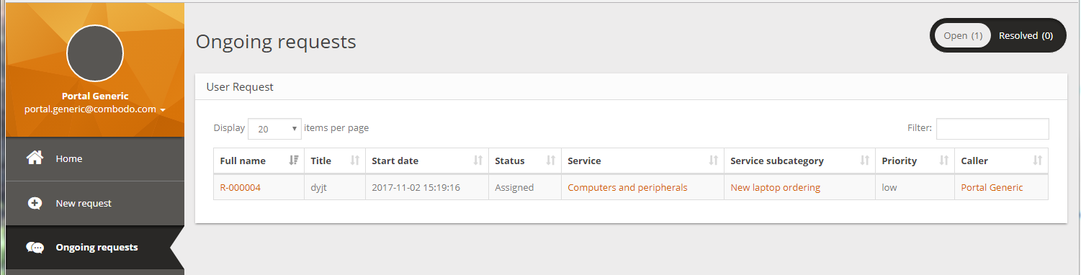The height and width of the screenshot is (275, 1081).
Task: Expand the portal.generic@combodo.com user menu
Action: pos(95,109)
